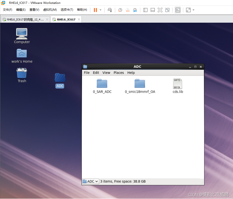The image size is (233, 199).
Task: Maximize the ADC file window
Action: pos(195,67)
